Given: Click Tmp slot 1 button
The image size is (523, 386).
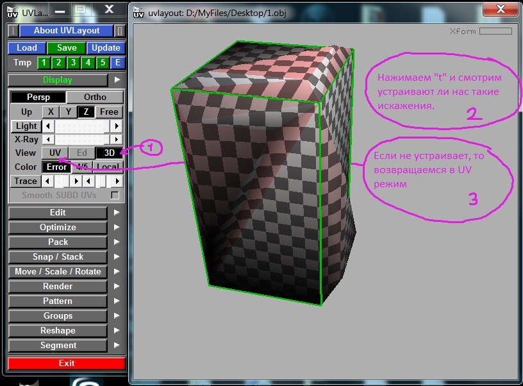Looking at the screenshot, I should coord(44,63).
